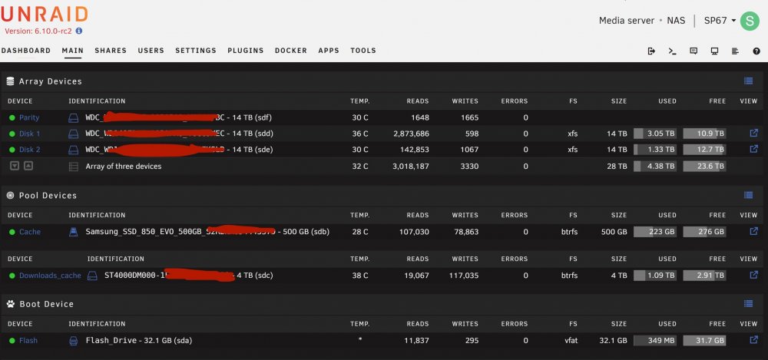Image resolution: width=768 pixels, height=360 pixels.
Task: Click the Array Devices stack icon
Action: click(10, 81)
